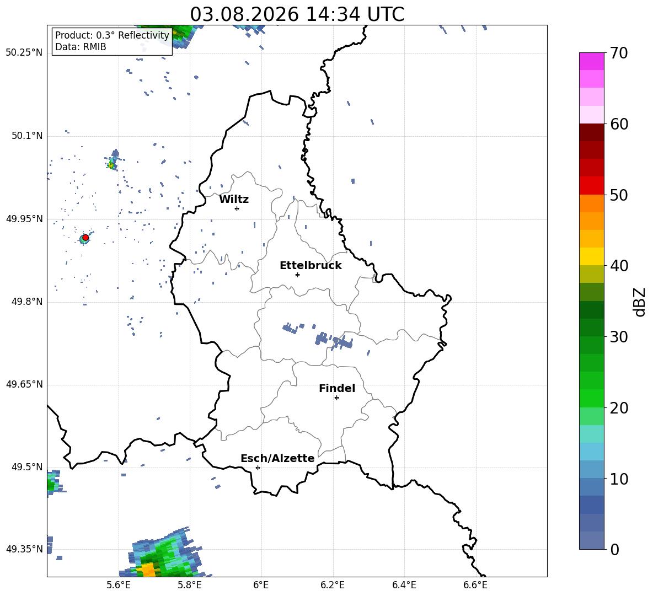The height and width of the screenshot is (596, 653).
Task: Click the bright green 20 dBZ colorbar segment
Action: pos(591,398)
